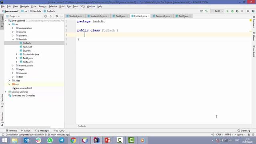Expand the comparation folder

13,28
